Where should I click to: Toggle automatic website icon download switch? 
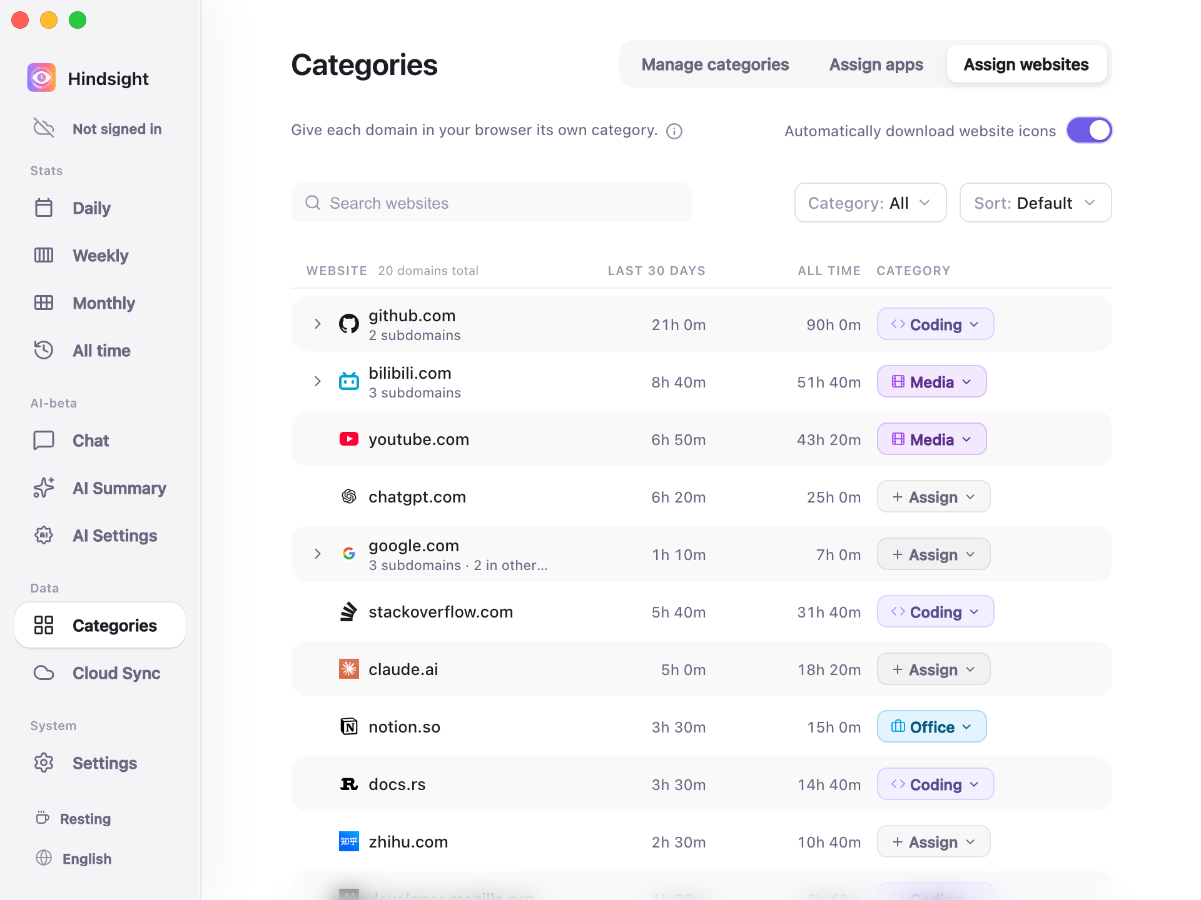[x=1090, y=130]
